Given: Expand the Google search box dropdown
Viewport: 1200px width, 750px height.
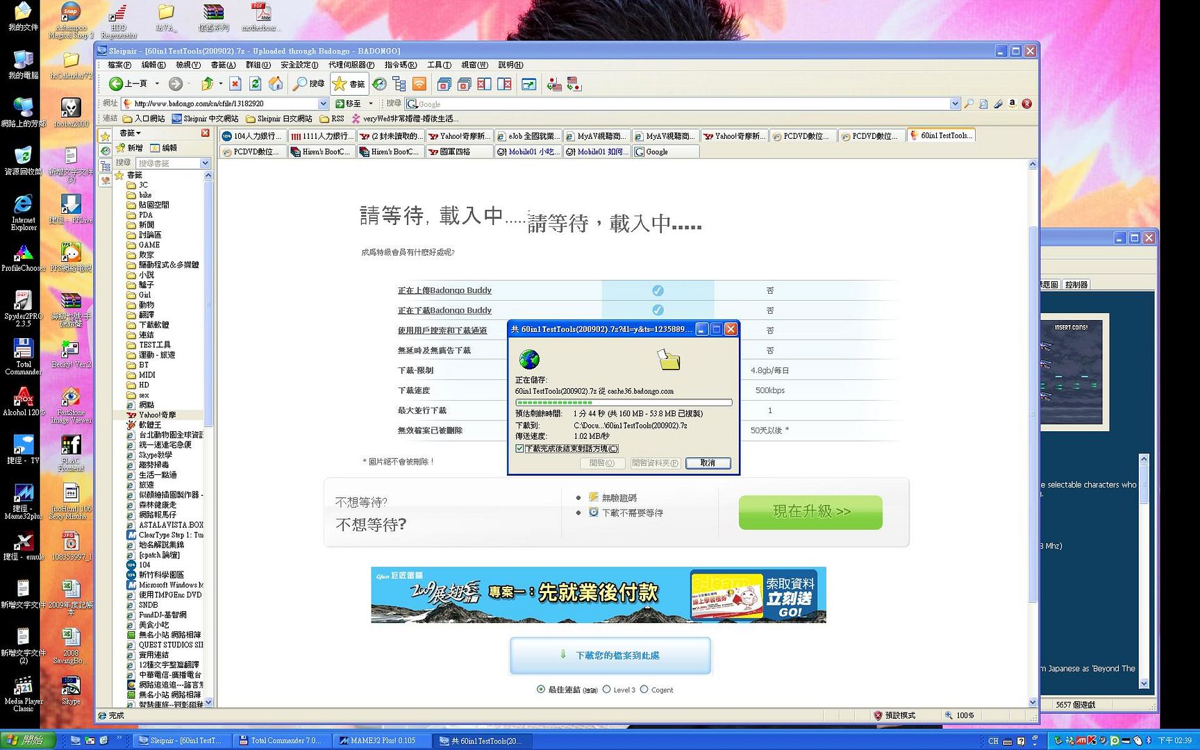Looking at the screenshot, I should point(955,103).
